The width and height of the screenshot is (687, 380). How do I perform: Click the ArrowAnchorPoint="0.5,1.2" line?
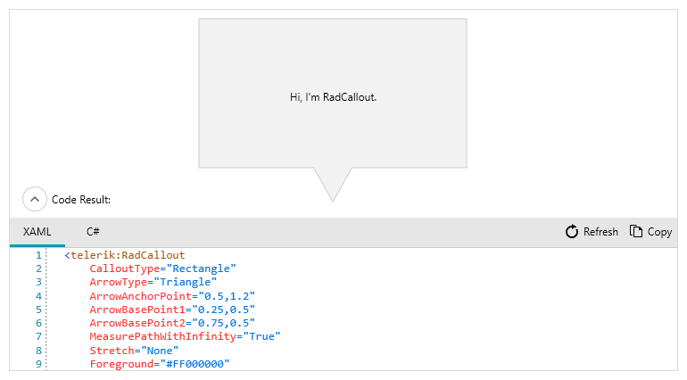[x=172, y=296]
